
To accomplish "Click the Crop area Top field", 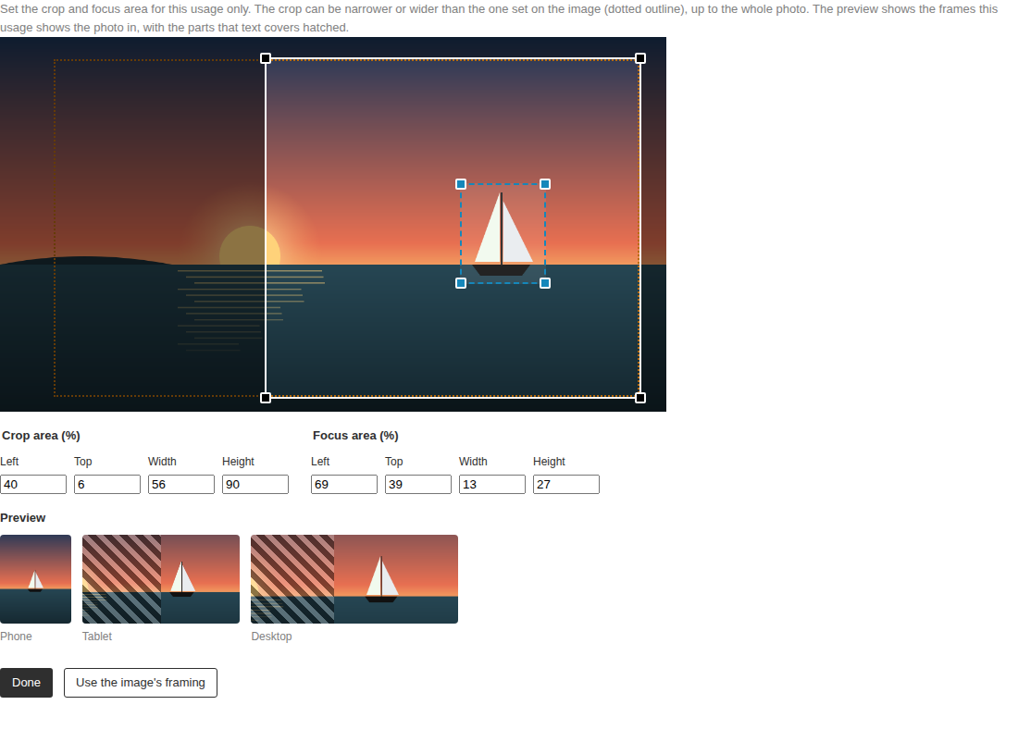I will (x=107, y=484).
